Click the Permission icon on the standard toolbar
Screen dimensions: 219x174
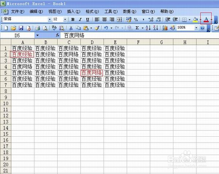(x=28, y=28)
